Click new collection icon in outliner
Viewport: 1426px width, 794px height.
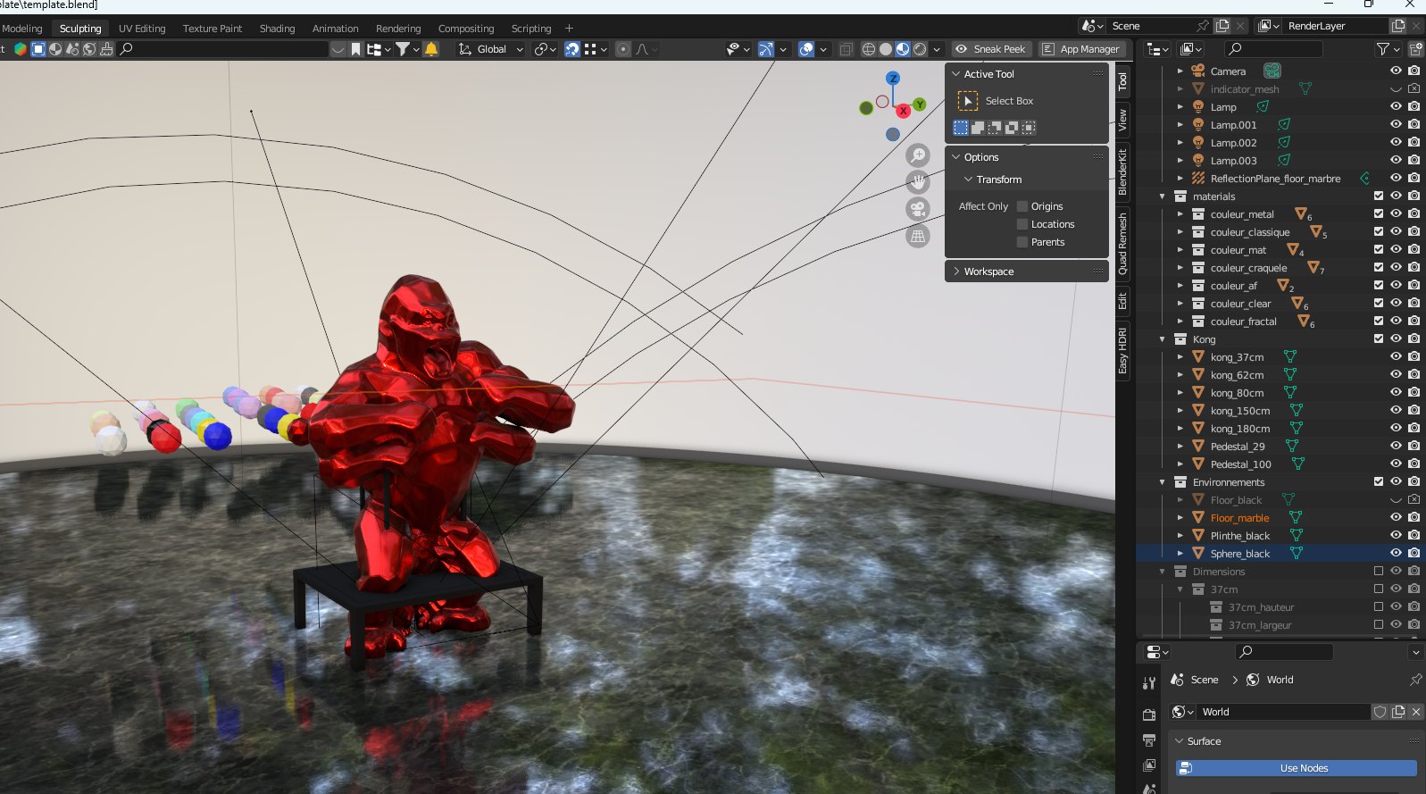[1415, 49]
